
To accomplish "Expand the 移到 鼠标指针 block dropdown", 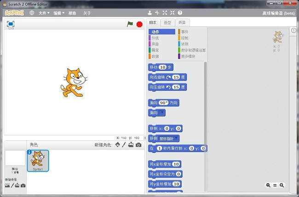I will (177, 138).
